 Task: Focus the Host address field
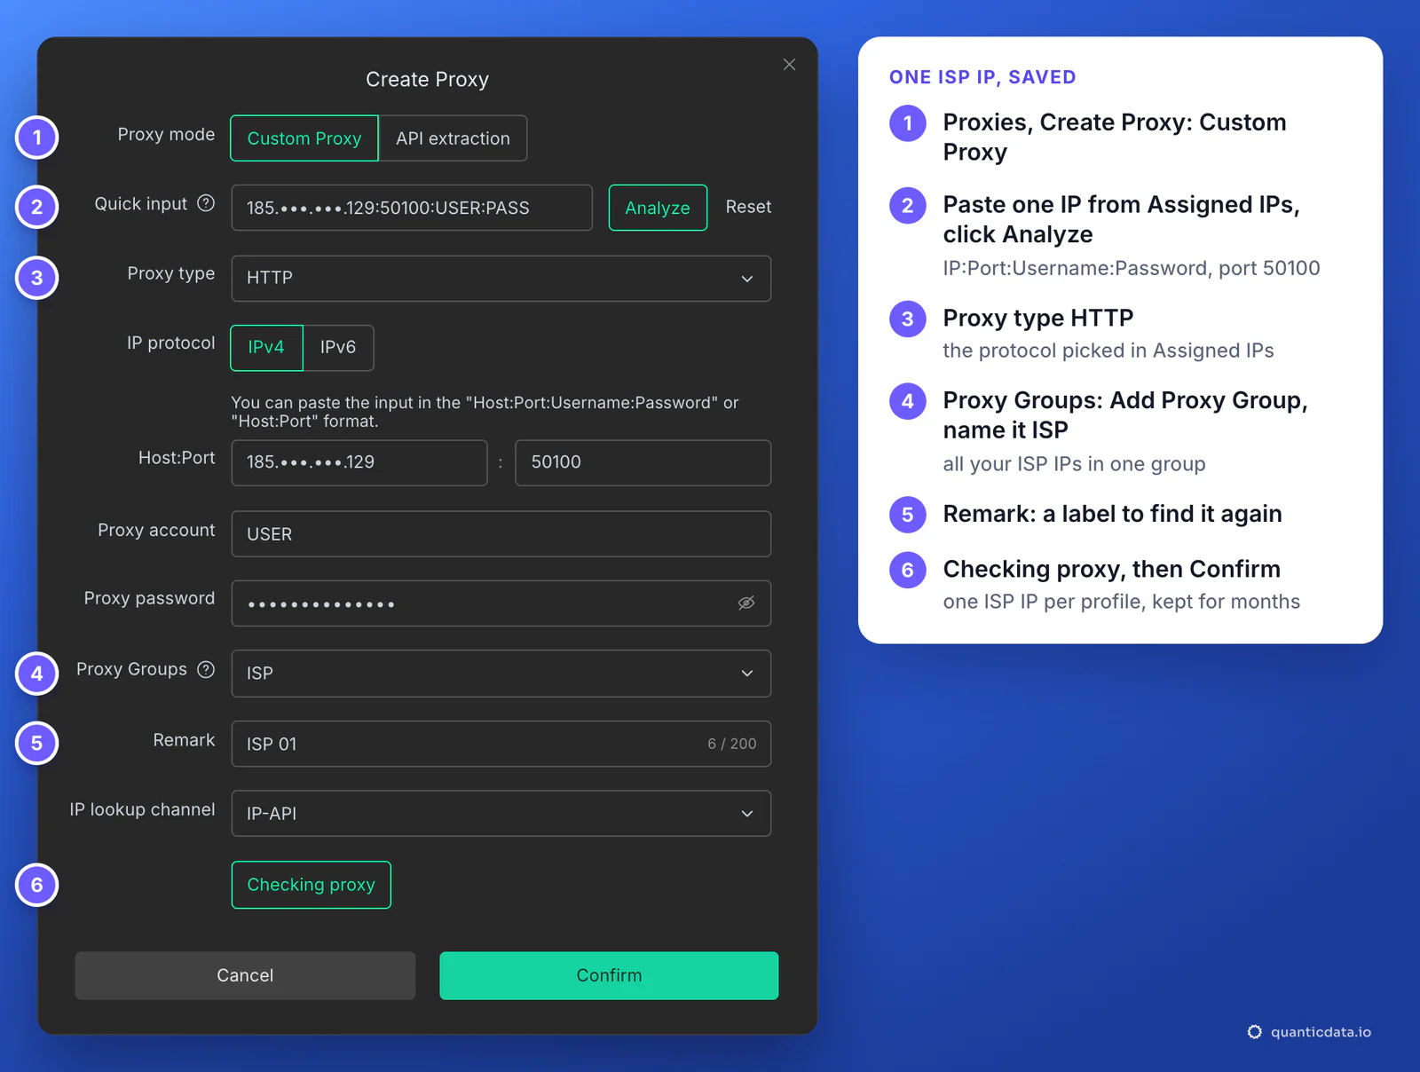click(x=359, y=462)
